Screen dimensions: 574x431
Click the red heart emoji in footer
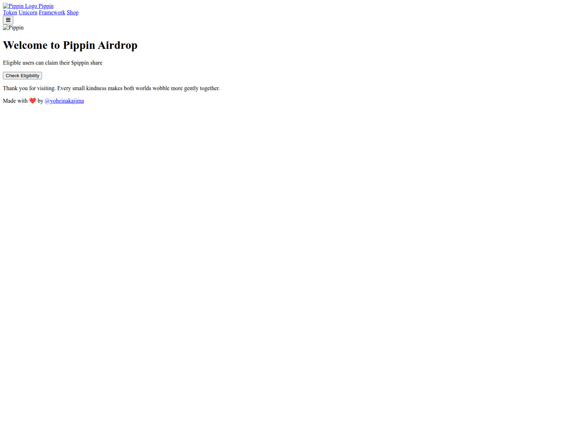33,101
